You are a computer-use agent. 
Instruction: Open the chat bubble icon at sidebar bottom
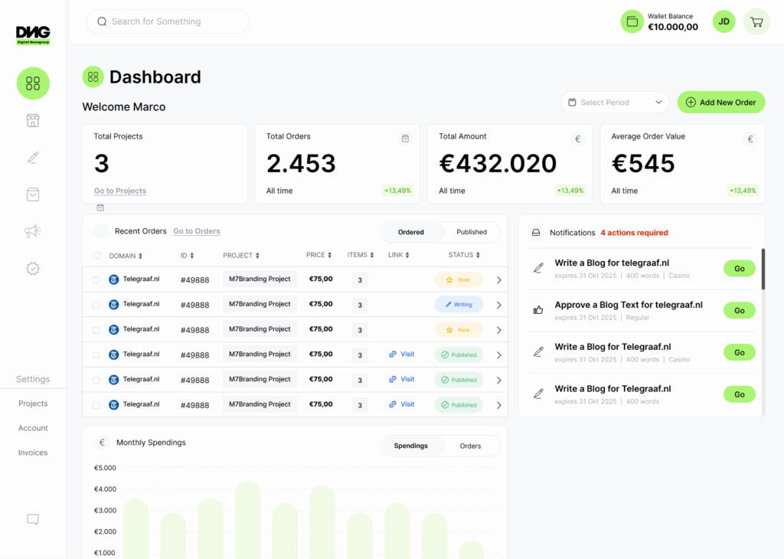[x=33, y=519]
